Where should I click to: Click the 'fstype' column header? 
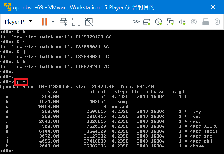click(x=120, y=91)
